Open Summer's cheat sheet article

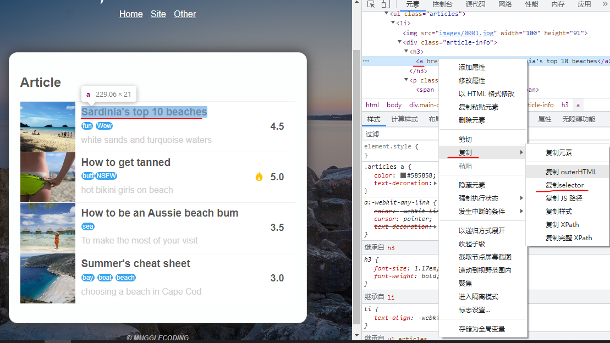click(136, 264)
